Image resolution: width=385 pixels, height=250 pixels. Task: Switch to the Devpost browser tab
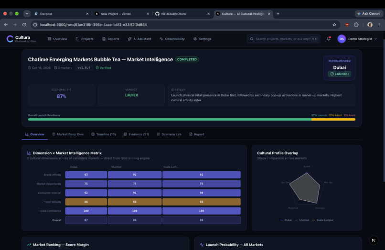pos(61,14)
